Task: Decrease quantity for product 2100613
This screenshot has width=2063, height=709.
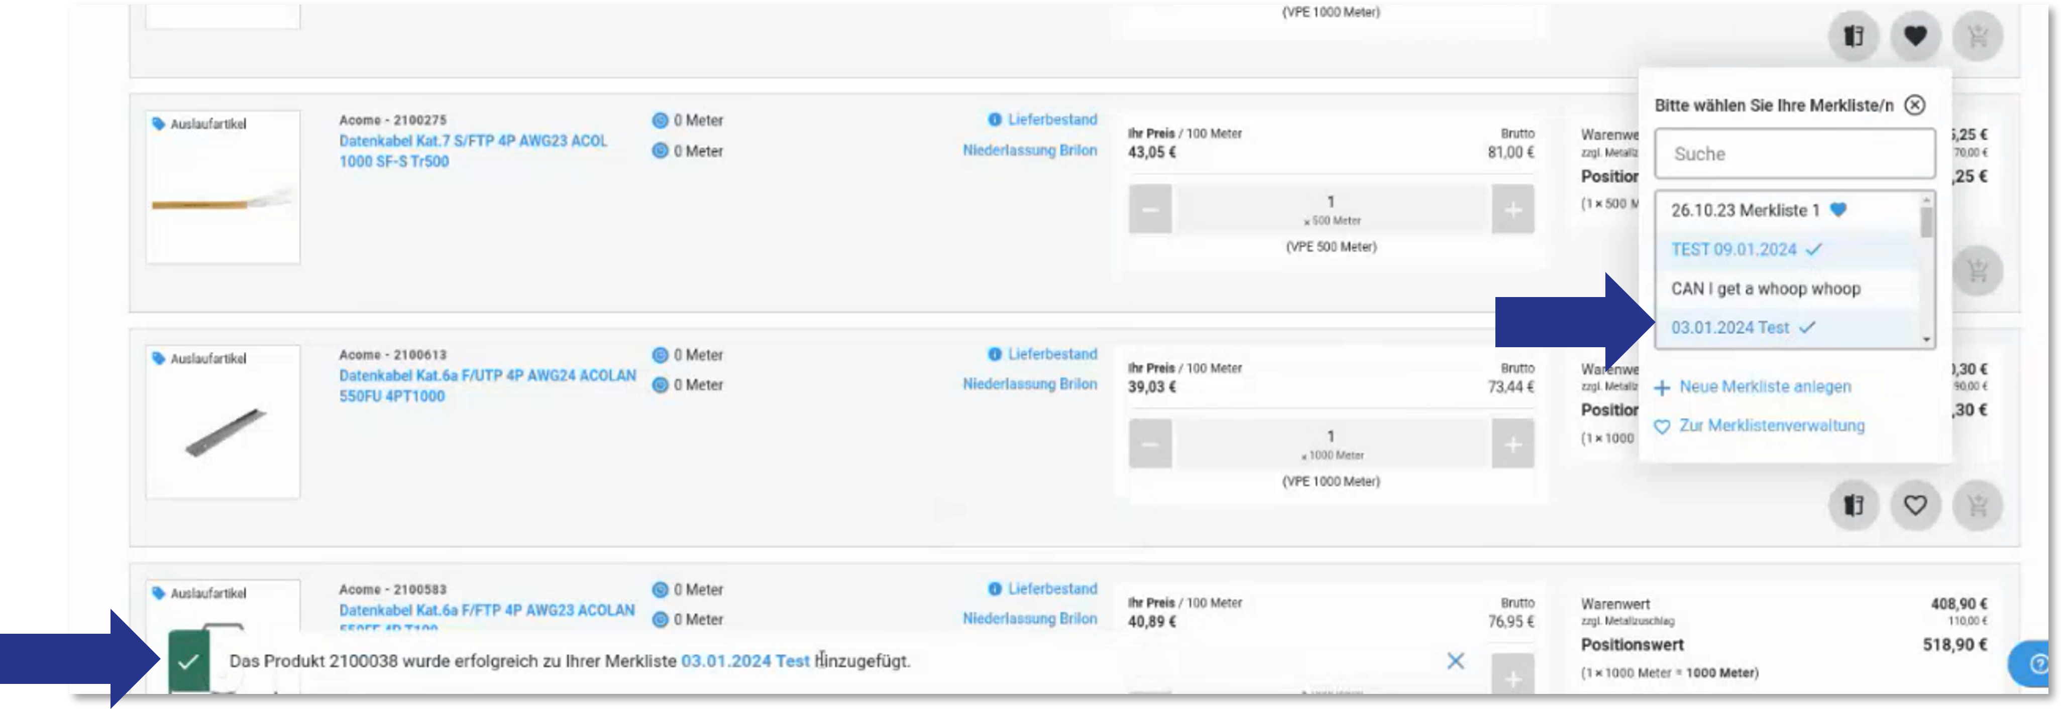Action: (x=1150, y=444)
